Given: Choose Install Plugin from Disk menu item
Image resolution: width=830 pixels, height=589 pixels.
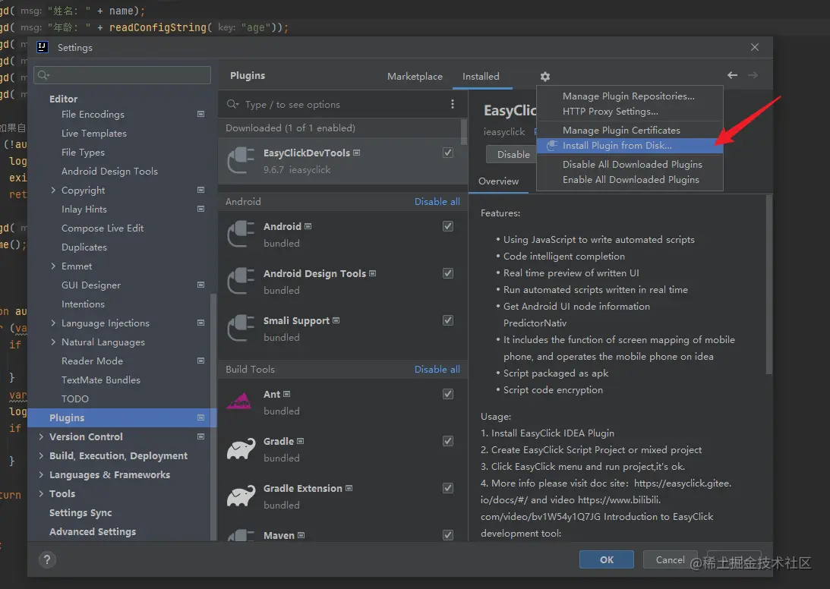Looking at the screenshot, I should point(617,146).
